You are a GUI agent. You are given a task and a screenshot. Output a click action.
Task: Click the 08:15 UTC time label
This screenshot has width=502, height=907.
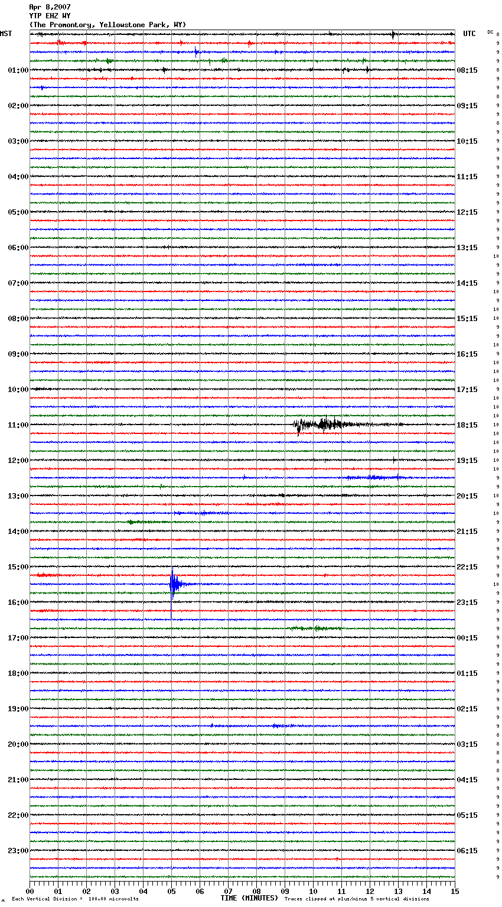tap(467, 70)
